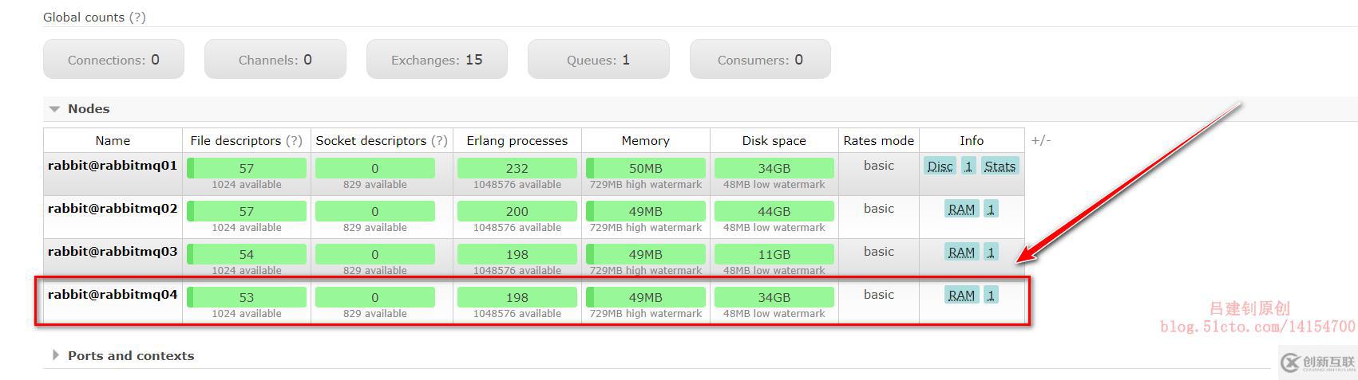Open Global counts help question mark
This screenshot has height=380, width=1358.
(x=137, y=18)
